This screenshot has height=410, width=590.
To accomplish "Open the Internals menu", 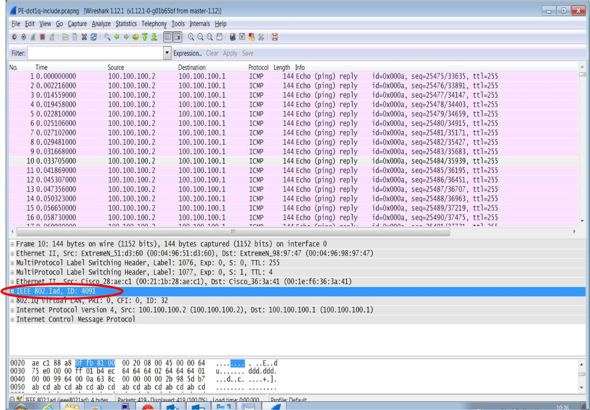I will (x=200, y=24).
